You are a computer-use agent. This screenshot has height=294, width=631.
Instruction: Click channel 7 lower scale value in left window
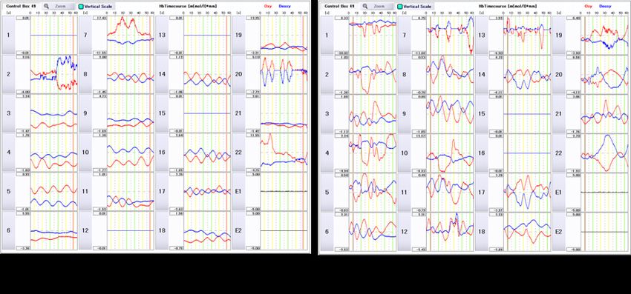pyautogui.click(x=99, y=53)
